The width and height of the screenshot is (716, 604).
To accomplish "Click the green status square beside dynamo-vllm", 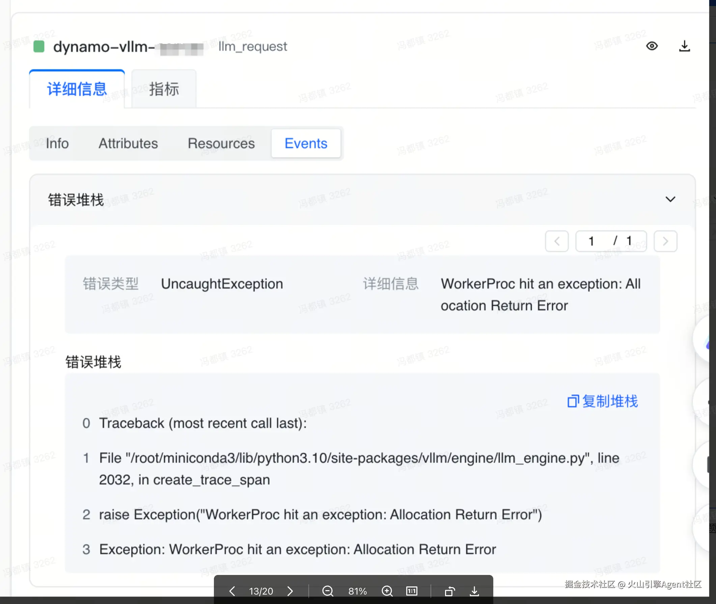I will 39,46.
